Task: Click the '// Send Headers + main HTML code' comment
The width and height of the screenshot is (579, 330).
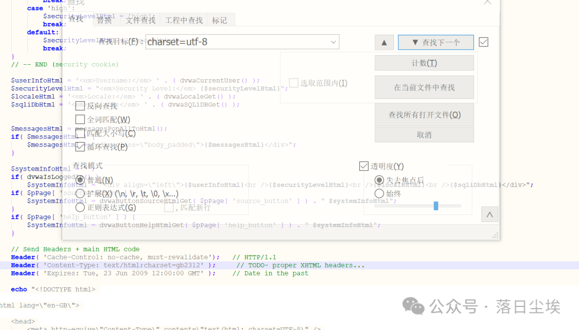Action: (76, 249)
